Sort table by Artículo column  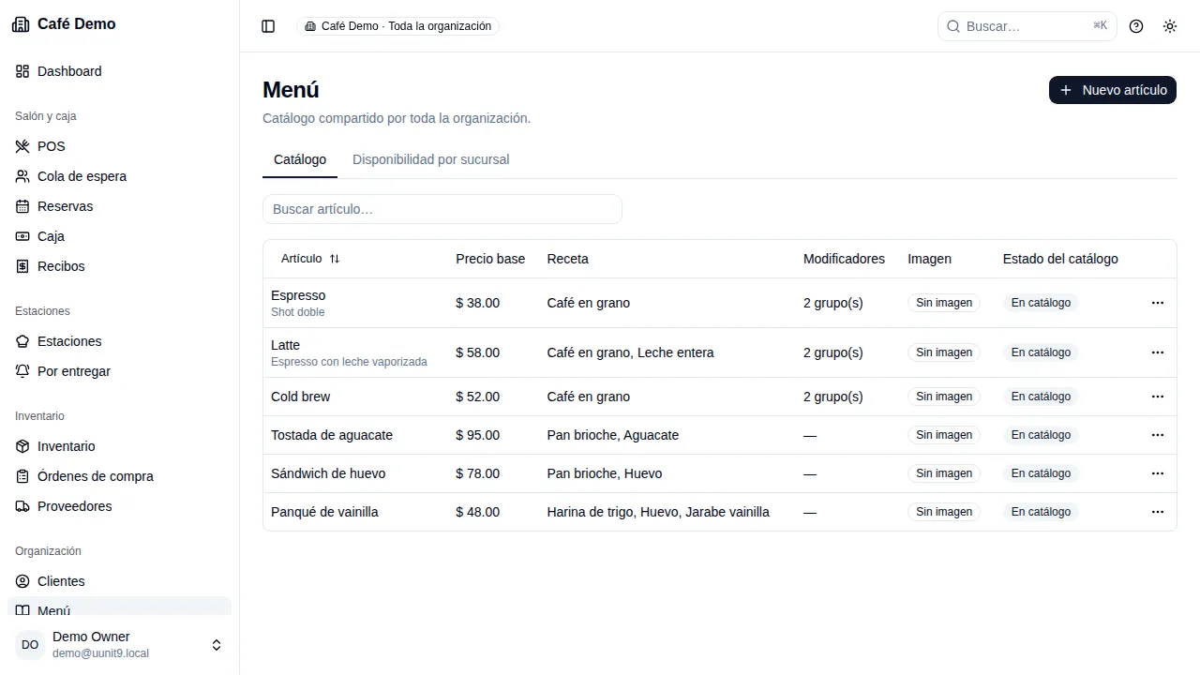(x=310, y=259)
